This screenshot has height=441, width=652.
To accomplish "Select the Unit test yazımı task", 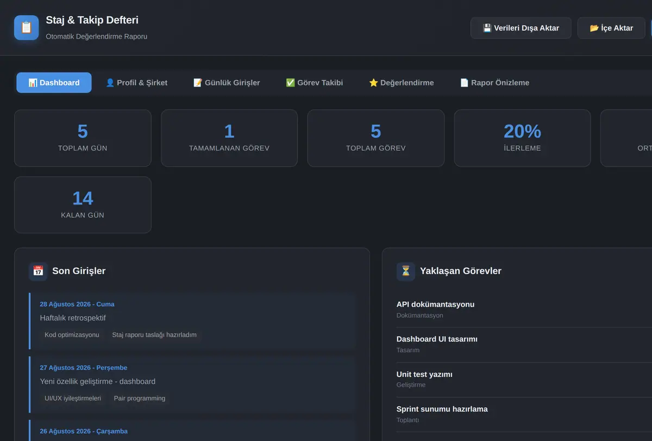I will [x=524, y=379].
